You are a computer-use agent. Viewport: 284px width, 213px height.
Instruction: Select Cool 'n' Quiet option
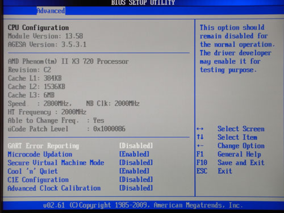pos(32,172)
